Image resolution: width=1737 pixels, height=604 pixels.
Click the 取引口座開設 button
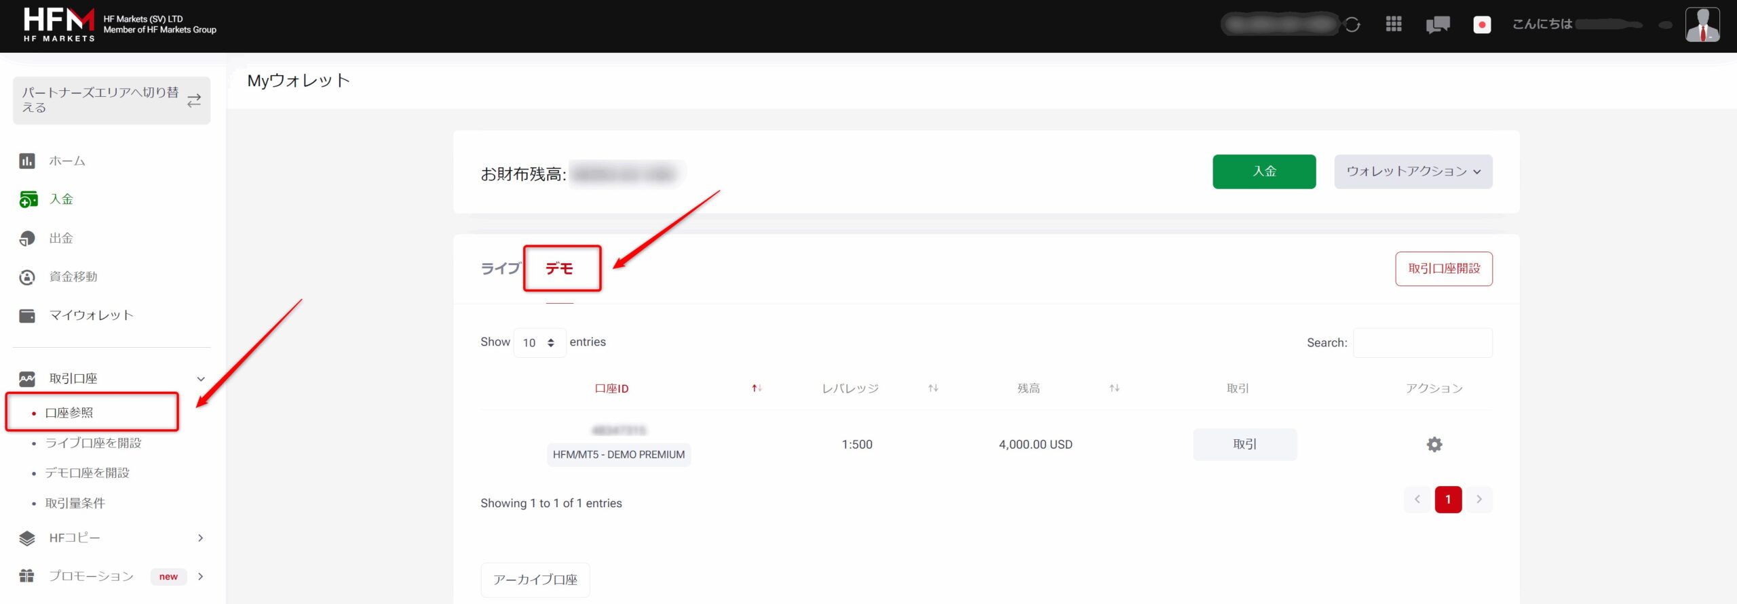coord(1443,269)
